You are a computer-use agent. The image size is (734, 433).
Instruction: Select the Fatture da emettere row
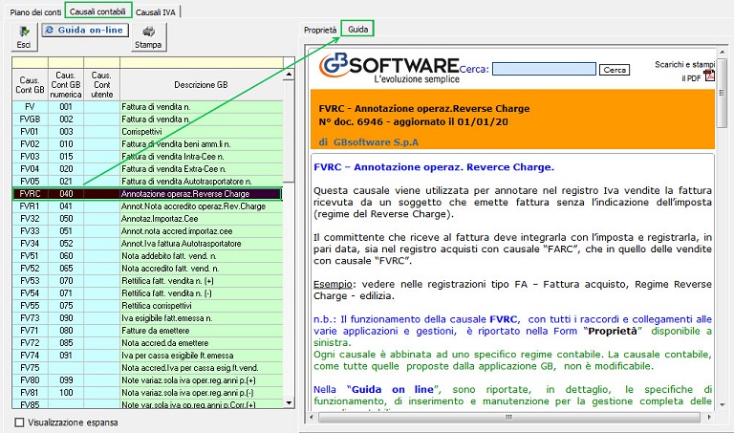click(147, 331)
